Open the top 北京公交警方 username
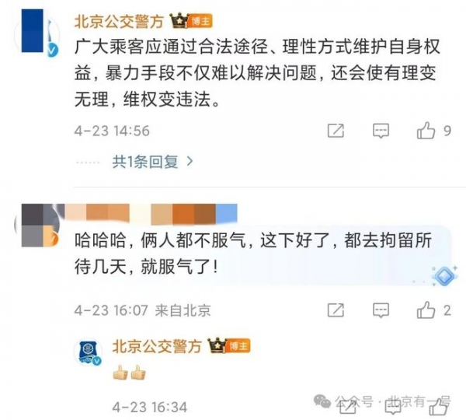The height and width of the screenshot is (420, 466). tap(119, 22)
